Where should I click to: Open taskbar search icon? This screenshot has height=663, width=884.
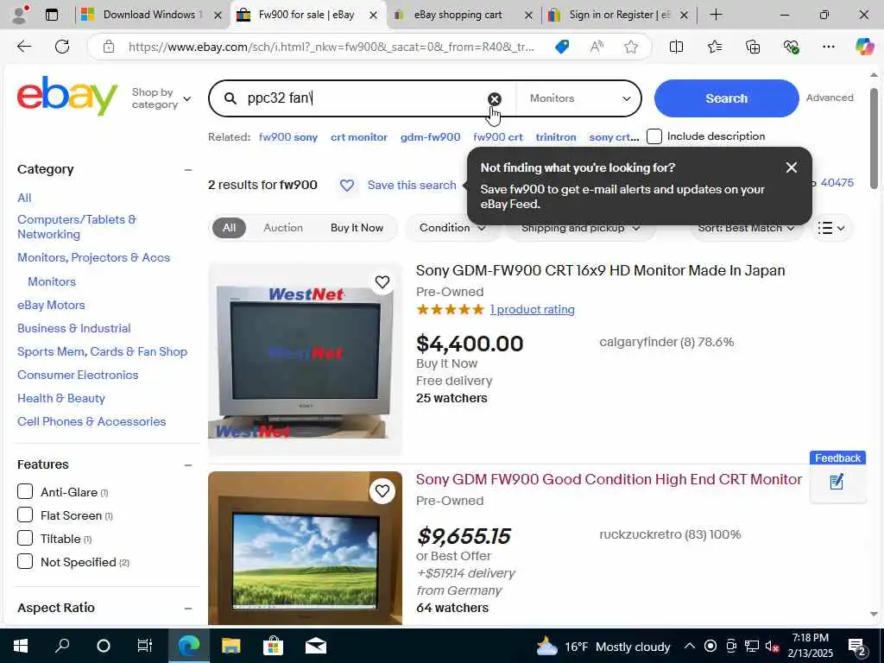[62, 646]
